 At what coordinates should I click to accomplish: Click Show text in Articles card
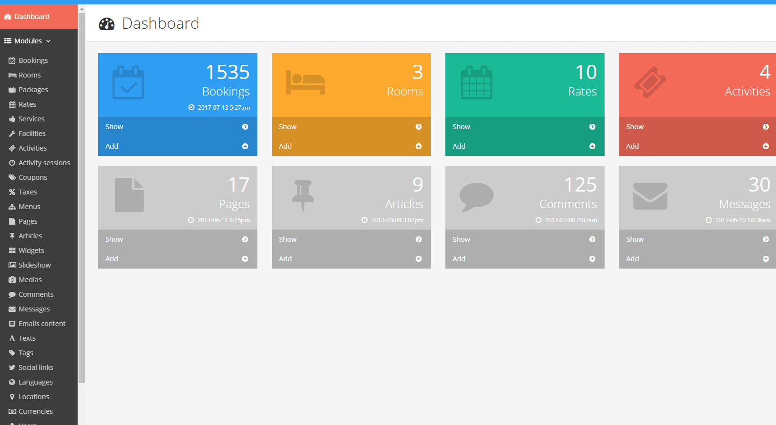pos(288,239)
